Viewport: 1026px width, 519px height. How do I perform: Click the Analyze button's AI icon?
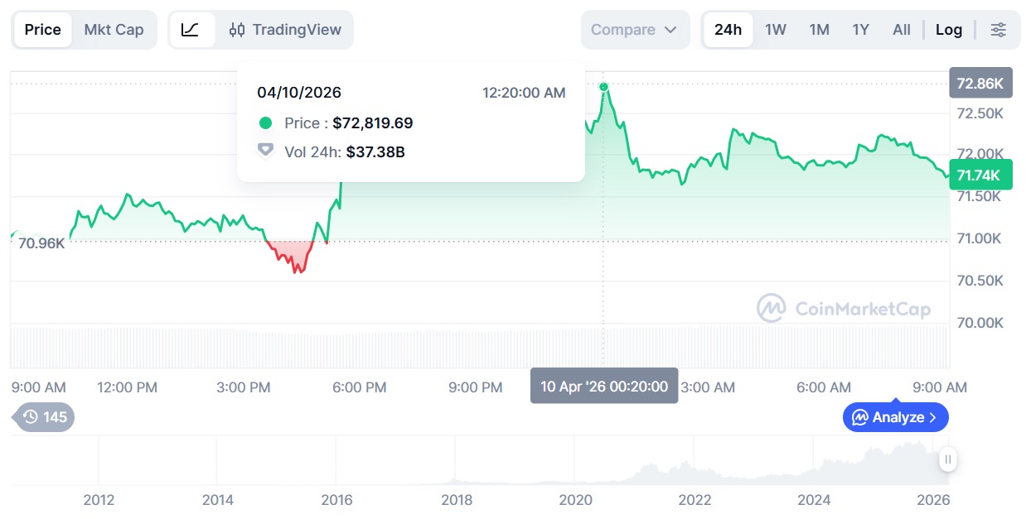tap(860, 417)
